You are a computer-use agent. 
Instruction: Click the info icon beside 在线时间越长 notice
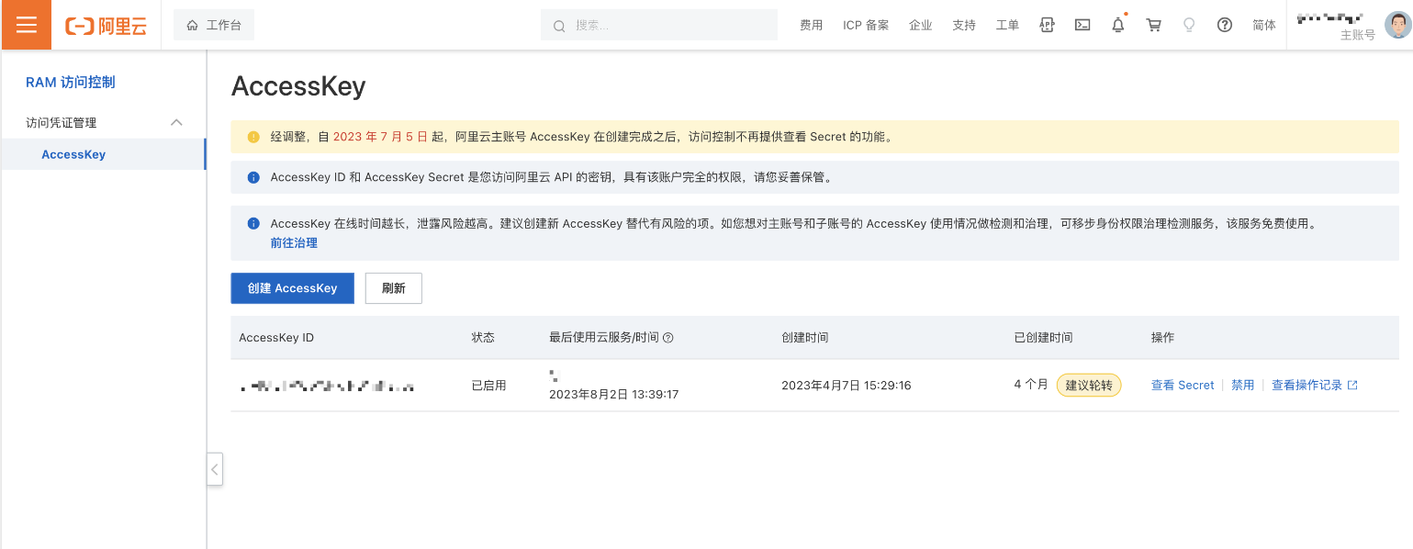253,224
